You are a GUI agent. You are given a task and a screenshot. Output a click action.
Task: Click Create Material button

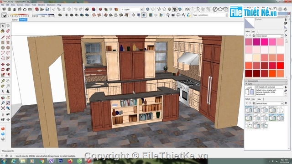[286, 23]
